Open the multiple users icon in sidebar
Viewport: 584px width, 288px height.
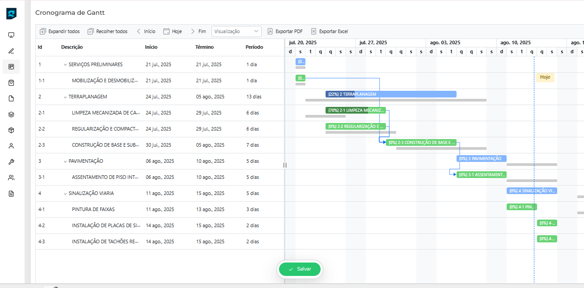11,178
